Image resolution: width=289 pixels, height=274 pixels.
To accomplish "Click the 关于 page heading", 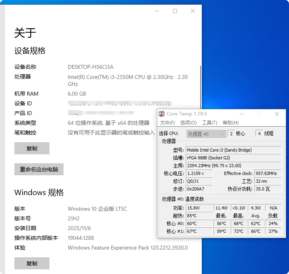I will pyautogui.click(x=25, y=33).
